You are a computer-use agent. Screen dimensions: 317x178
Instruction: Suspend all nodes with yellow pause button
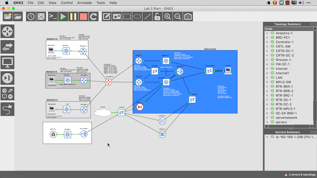[73, 17]
